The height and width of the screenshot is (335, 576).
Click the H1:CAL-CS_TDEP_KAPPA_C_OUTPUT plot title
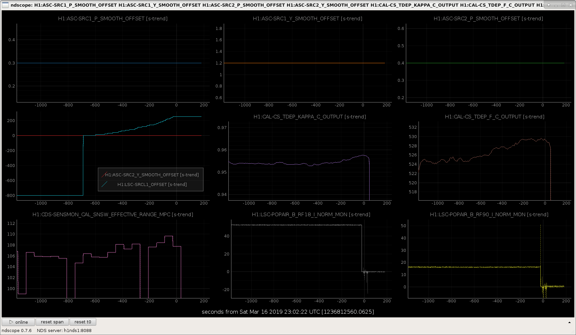pyautogui.click(x=310, y=117)
